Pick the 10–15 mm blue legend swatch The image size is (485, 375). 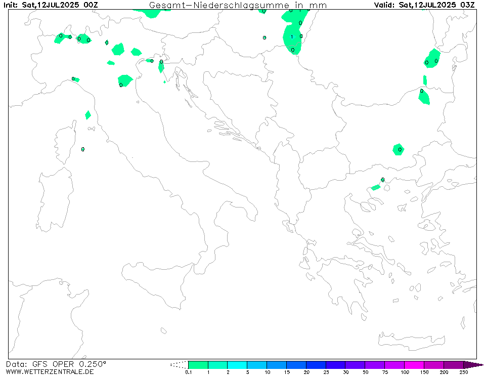pyautogui.click(x=277, y=365)
